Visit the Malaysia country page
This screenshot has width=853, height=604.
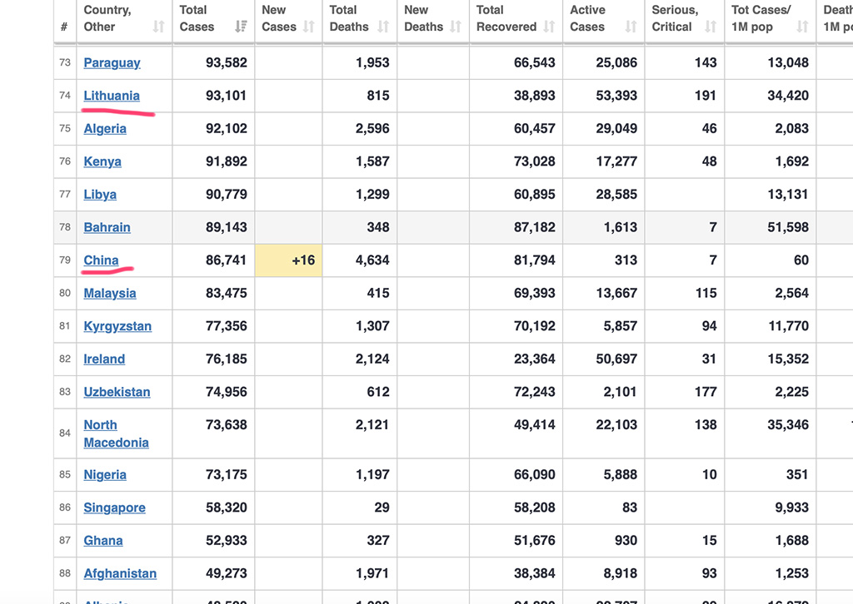110,294
